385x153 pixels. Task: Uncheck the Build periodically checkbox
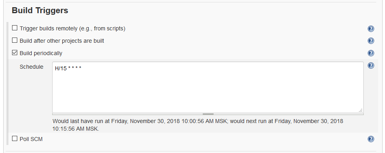15,53
